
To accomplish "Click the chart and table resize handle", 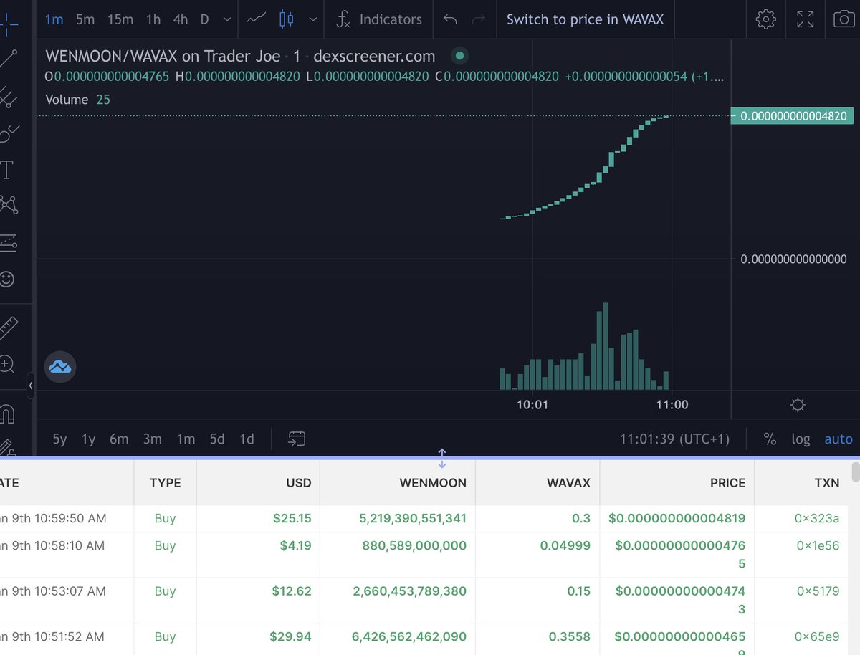I will pyautogui.click(x=441, y=458).
